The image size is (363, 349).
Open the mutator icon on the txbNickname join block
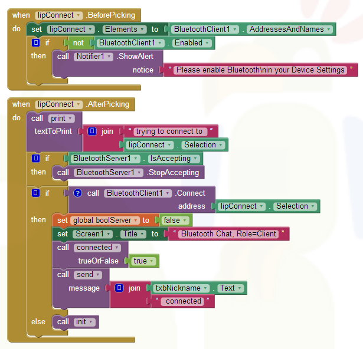119,288
